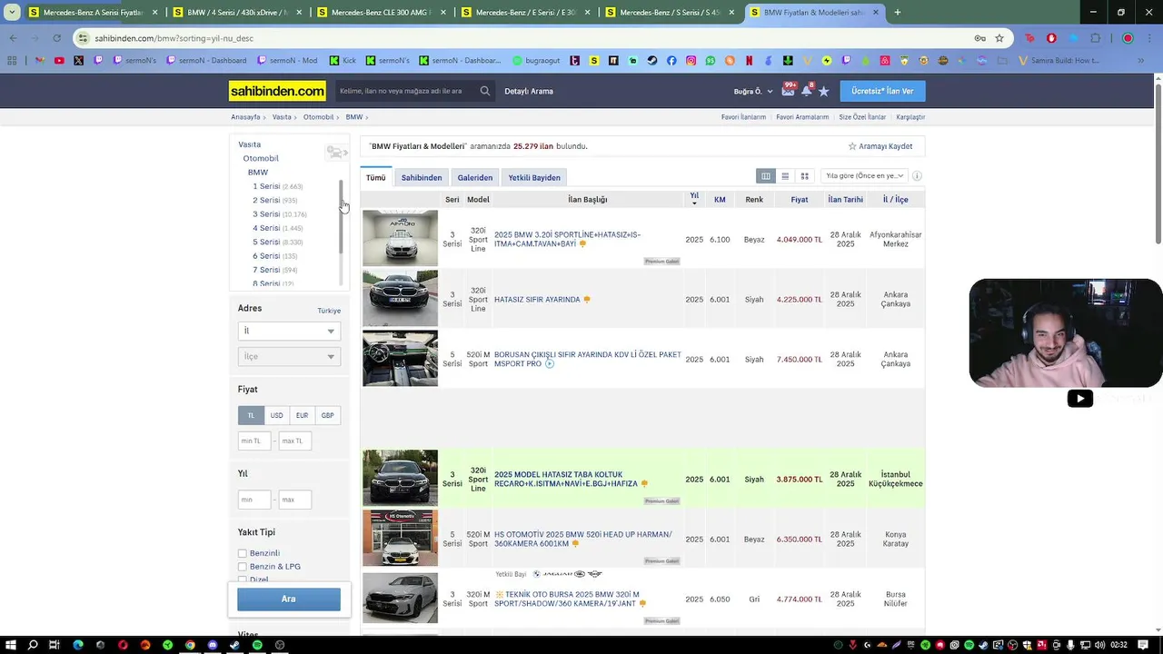
Task: Click the min TL price field
Action: point(254,441)
